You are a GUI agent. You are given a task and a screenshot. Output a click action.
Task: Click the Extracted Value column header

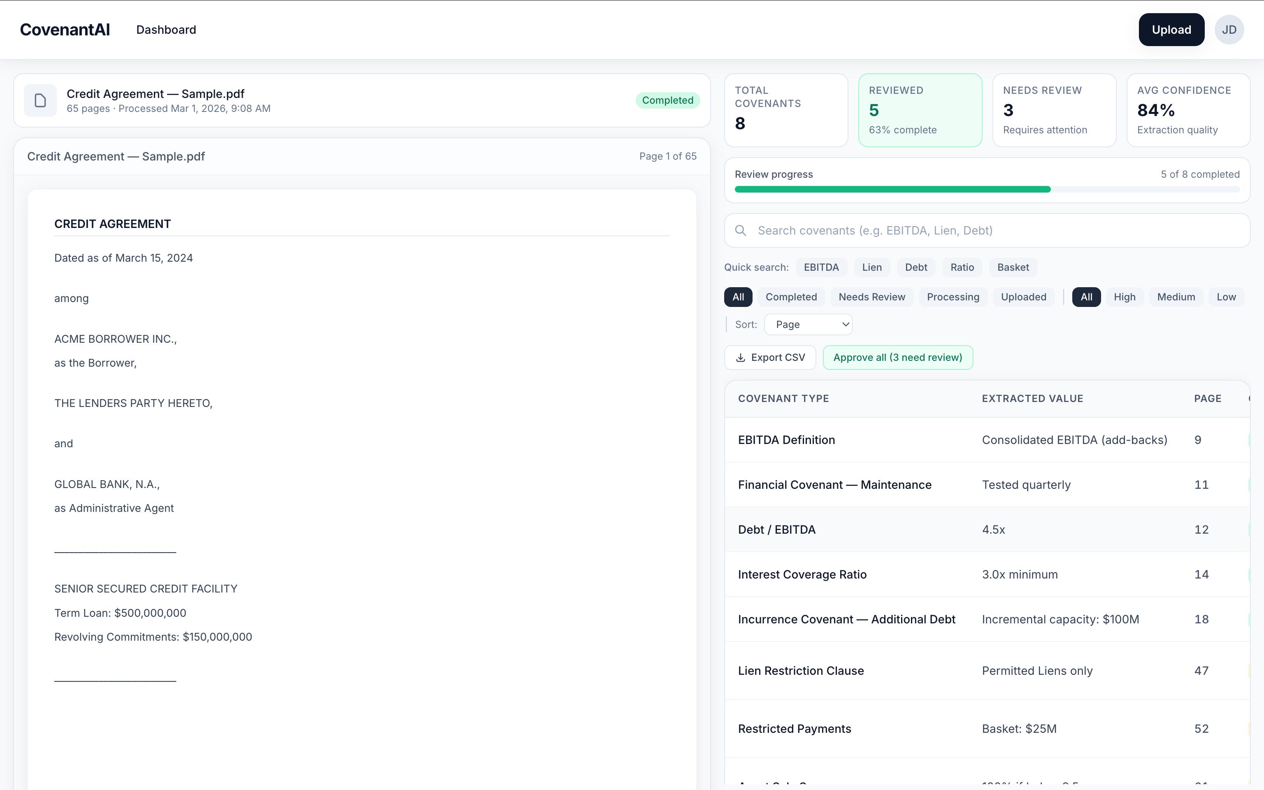point(1032,399)
